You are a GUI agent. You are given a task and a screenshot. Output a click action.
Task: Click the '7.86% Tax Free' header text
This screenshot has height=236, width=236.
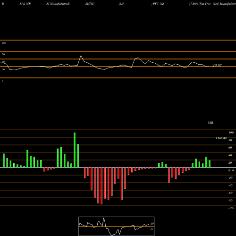(x=200, y=4)
